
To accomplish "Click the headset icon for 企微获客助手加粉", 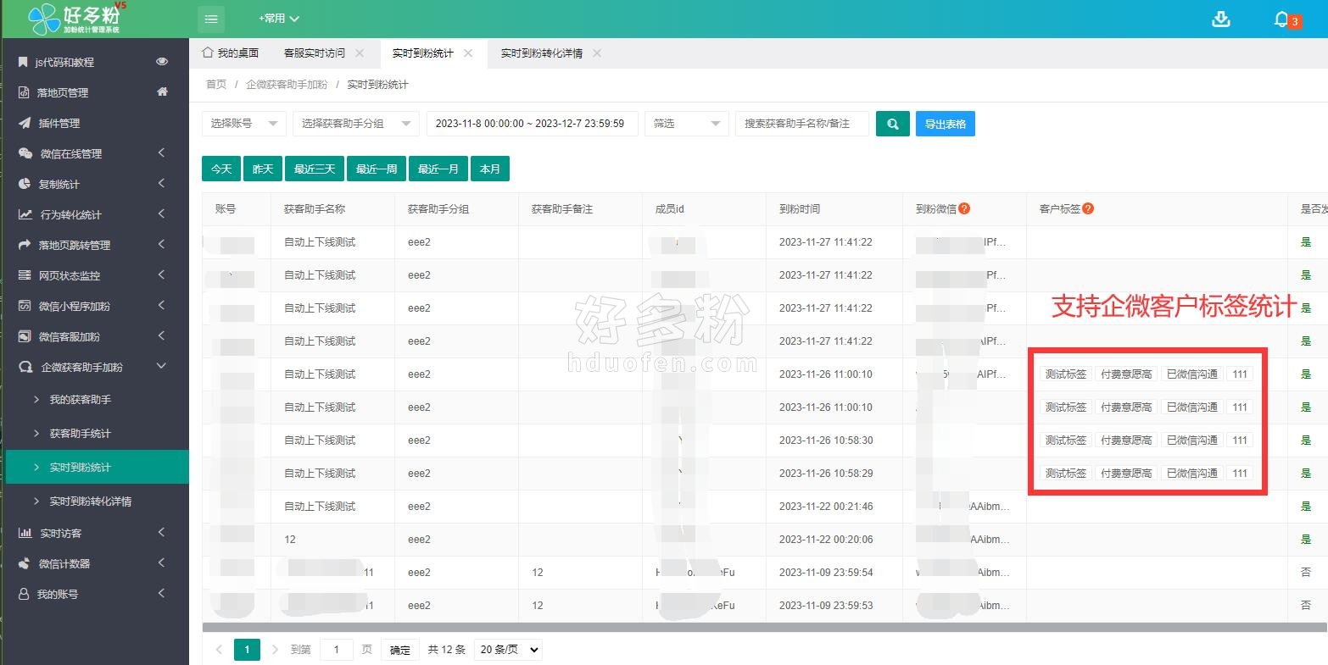I will [25, 367].
